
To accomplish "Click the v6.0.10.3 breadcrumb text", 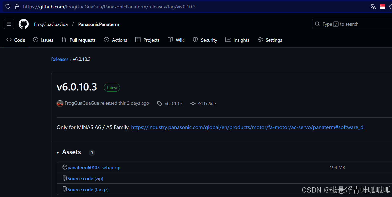I will pyautogui.click(x=82, y=59).
